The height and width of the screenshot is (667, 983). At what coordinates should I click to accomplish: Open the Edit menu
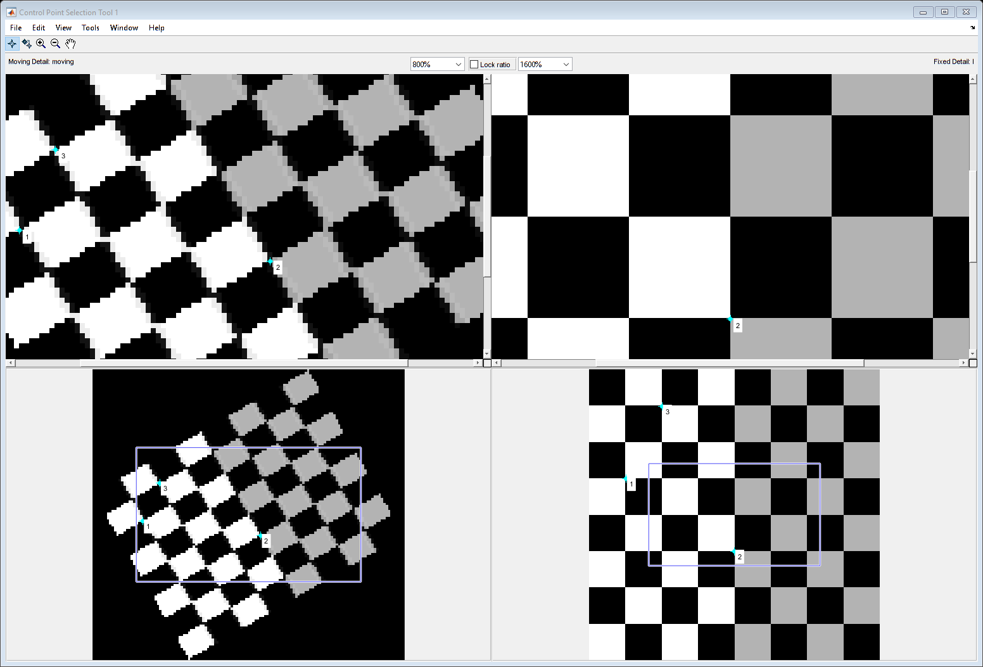(39, 28)
